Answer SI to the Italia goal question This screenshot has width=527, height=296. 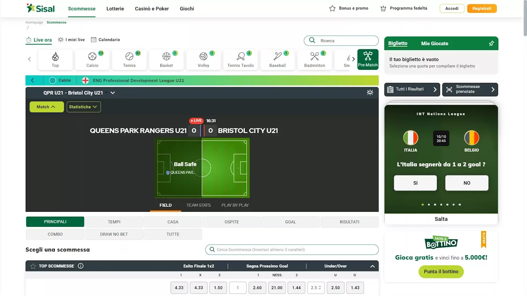pos(415,183)
